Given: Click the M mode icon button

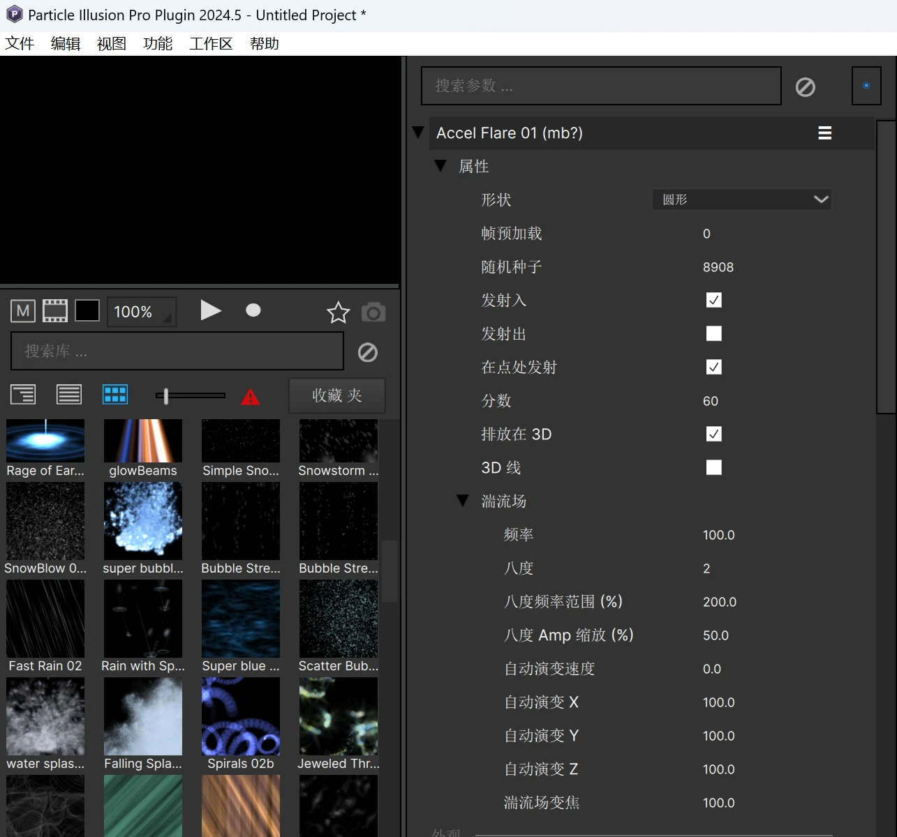Looking at the screenshot, I should point(23,311).
